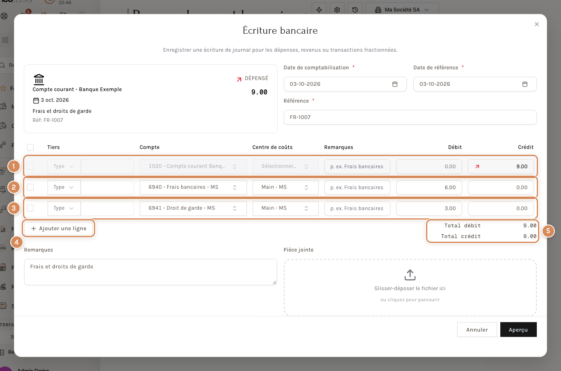Focus the Remarques textarea with Frais et droits de garde
The width and height of the screenshot is (561, 371).
tap(151, 272)
